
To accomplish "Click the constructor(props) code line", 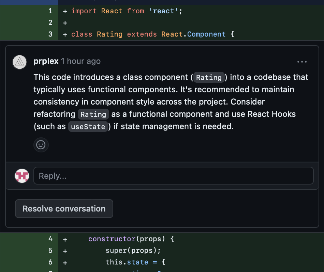I will [131, 239].
